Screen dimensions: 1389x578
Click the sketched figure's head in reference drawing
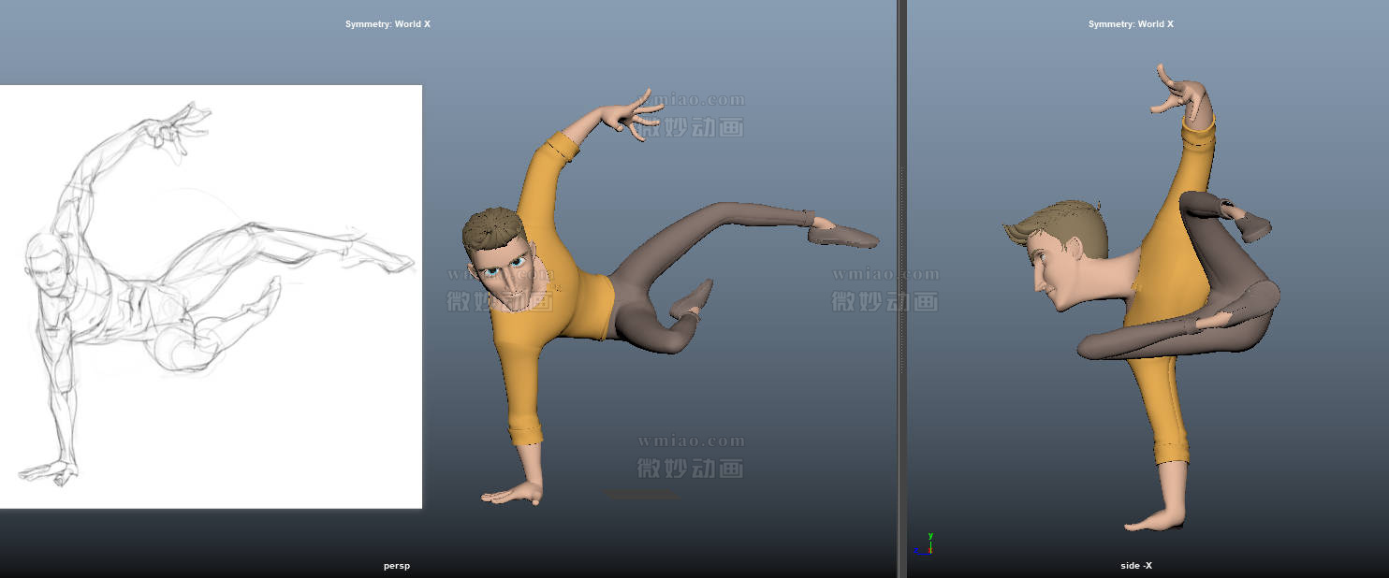click(47, 262)
